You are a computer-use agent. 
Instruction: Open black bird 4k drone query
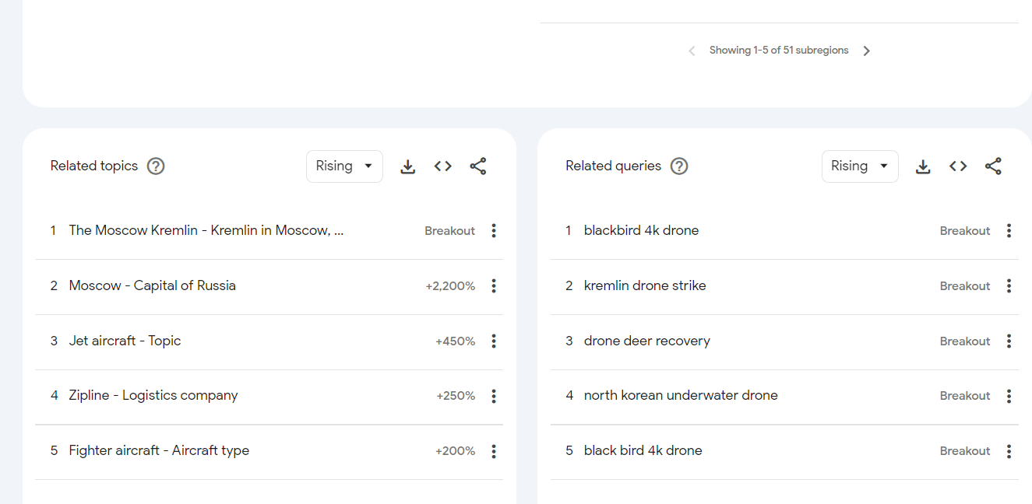click(x=643, y=450)
